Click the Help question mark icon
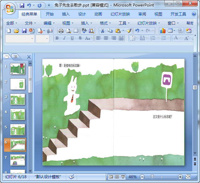 194,14
